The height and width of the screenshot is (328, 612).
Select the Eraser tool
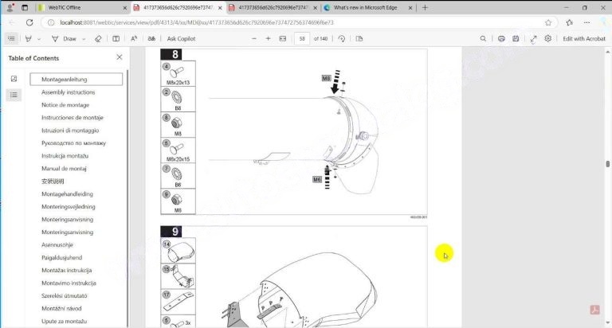click(98, 38)
